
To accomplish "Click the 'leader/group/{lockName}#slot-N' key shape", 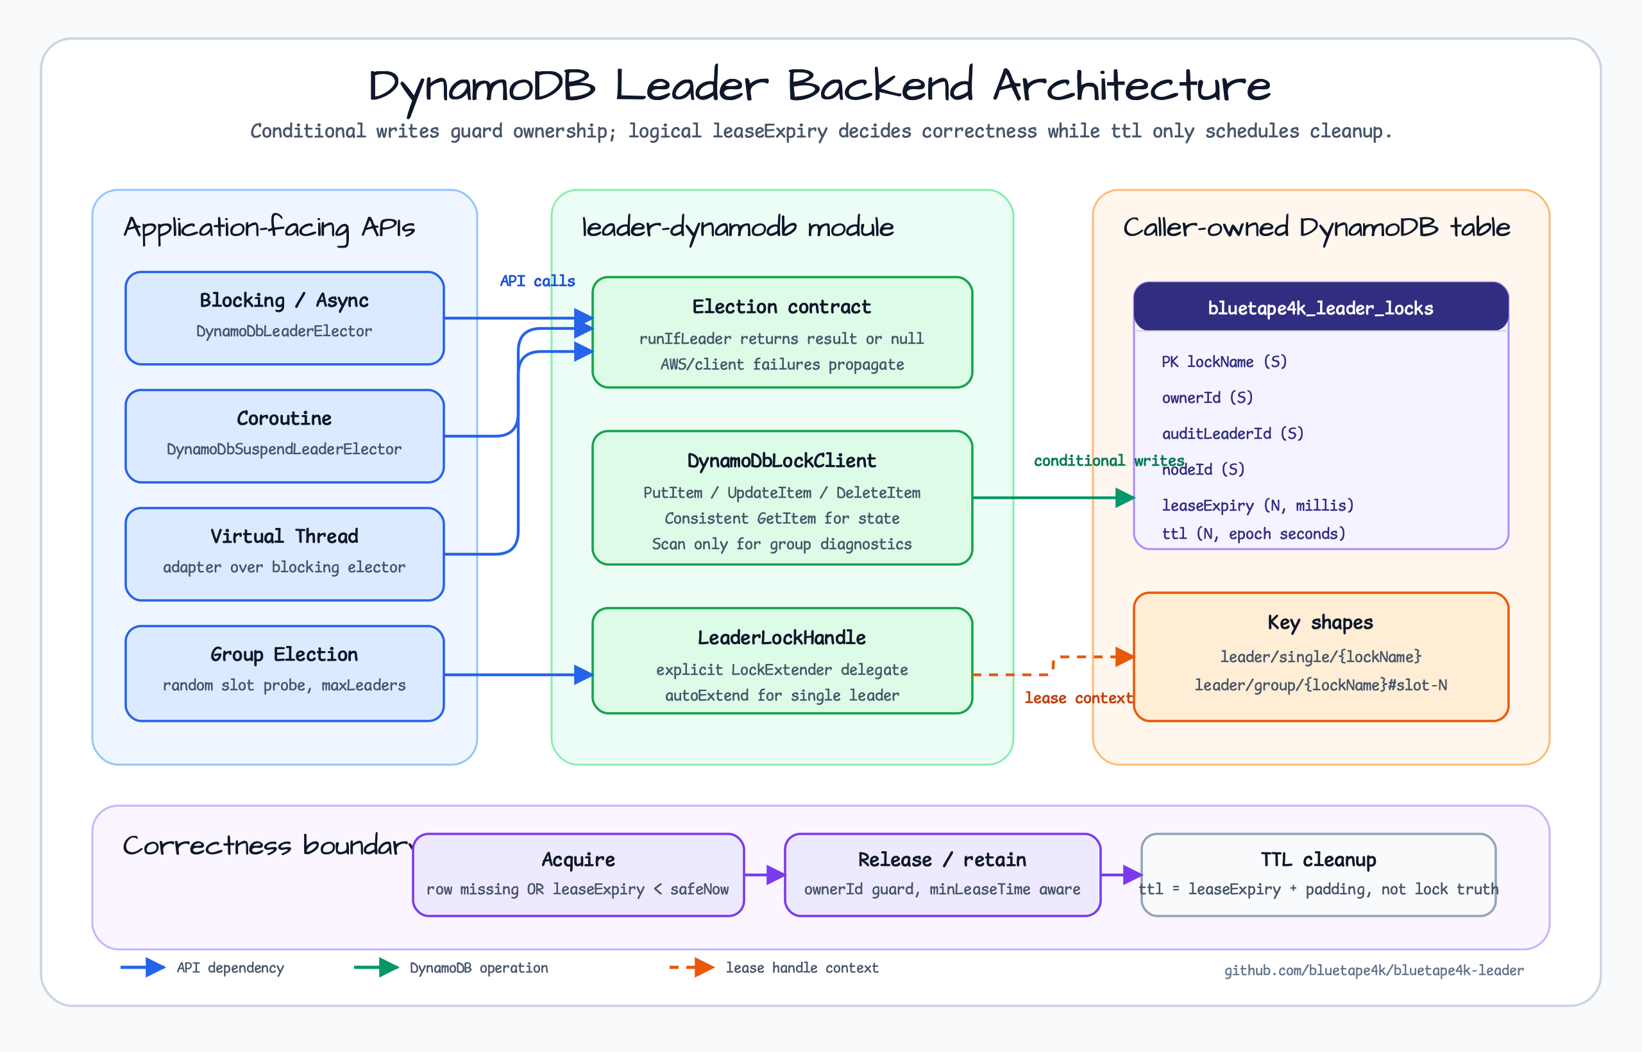I will tap(1320, 684).
